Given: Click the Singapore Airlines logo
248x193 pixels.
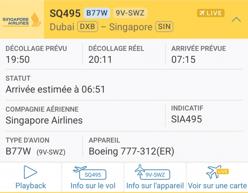Looking at the screenshot, I should [22, 20].
